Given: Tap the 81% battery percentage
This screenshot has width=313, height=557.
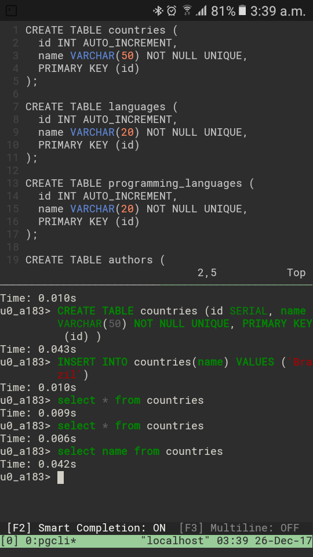Looking at the screenshot, I should click(x=223, y=12).
